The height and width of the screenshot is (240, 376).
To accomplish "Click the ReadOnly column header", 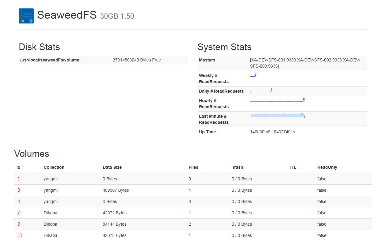I will 327,167.
